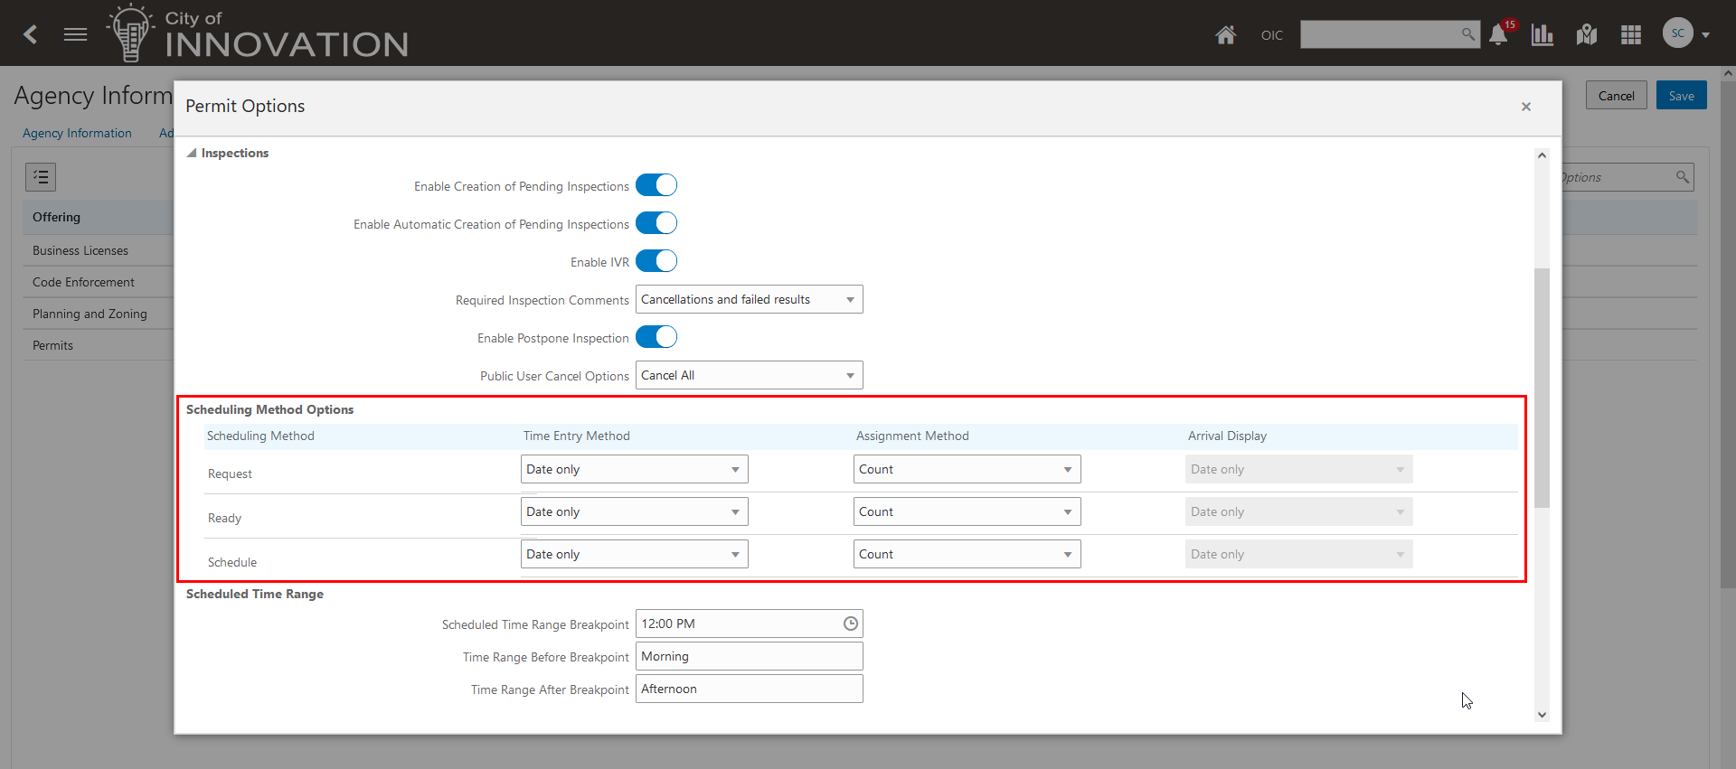Toggle Enable Postpone Inspection switch
The height and width of the screenshot is (769, 1736).
coord(656,337)
